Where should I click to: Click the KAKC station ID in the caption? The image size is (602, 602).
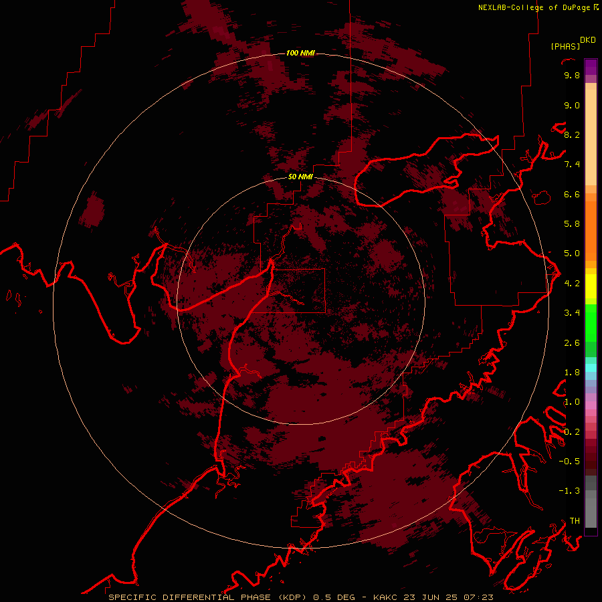point(386,597)
